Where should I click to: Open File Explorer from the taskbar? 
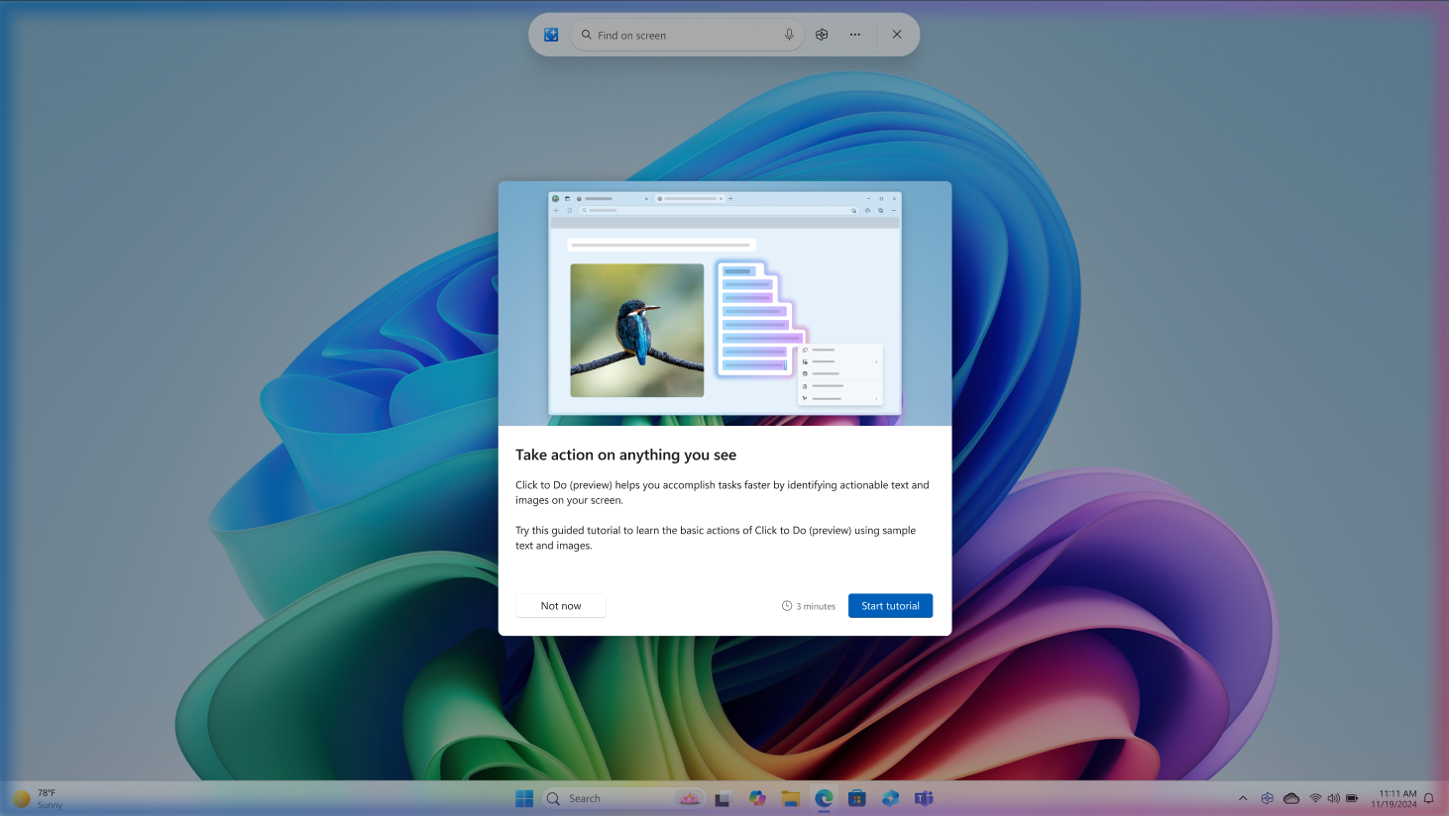791,798
